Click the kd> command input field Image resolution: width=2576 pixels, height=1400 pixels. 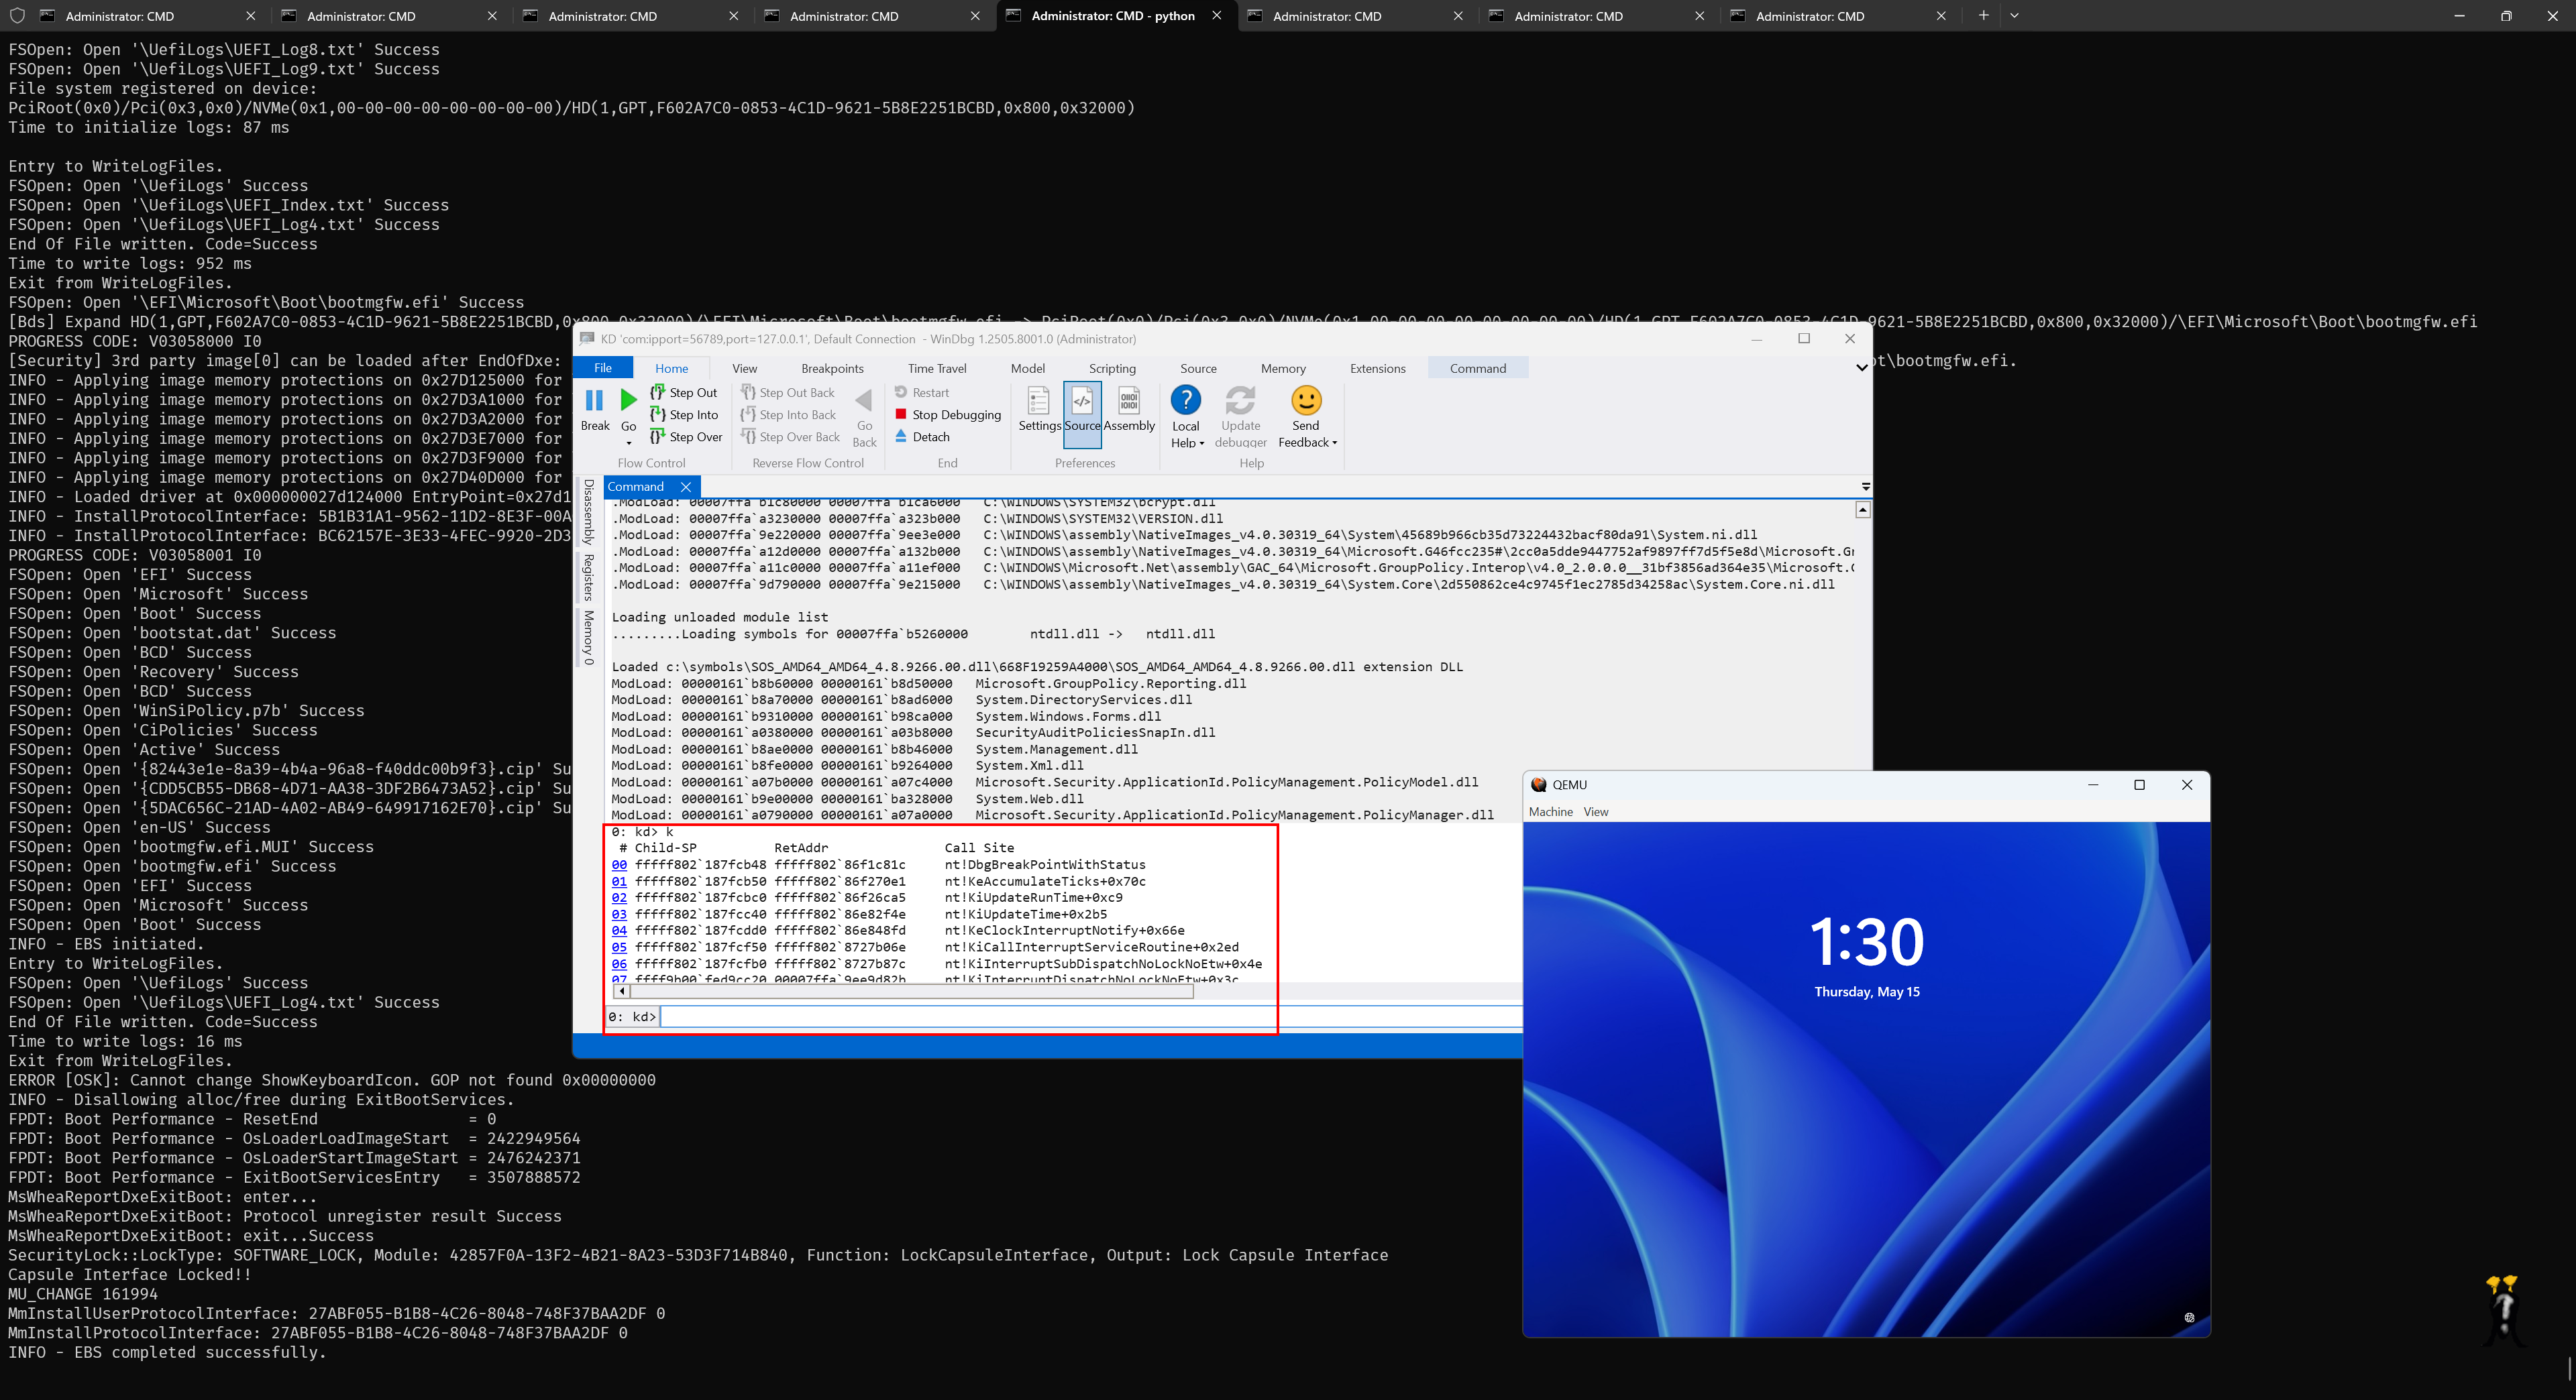click(x=1090, y=1016)
